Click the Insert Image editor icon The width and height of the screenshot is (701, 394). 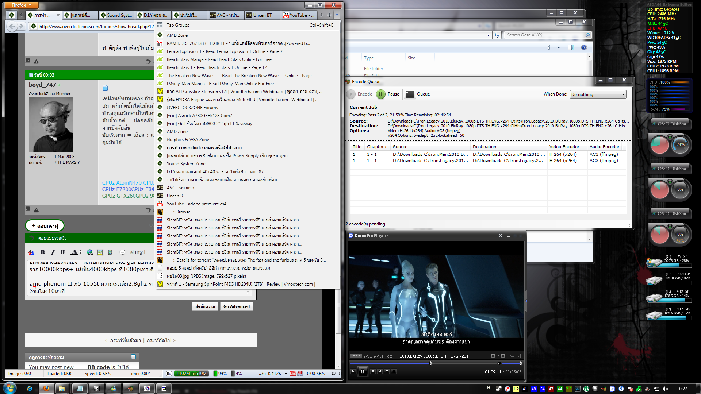[100, 252]
